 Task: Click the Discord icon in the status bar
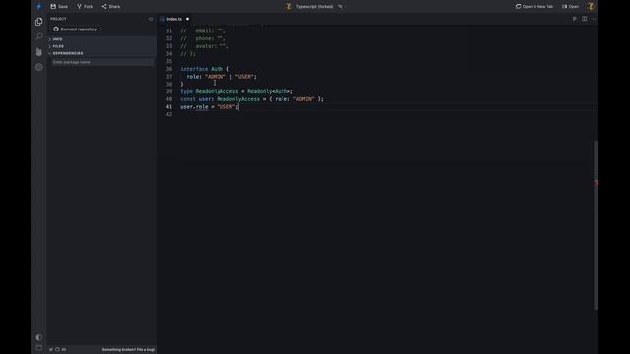coord(64,350)
